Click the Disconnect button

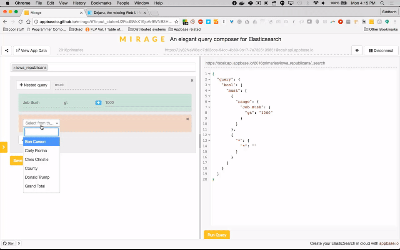click(381, 50)
